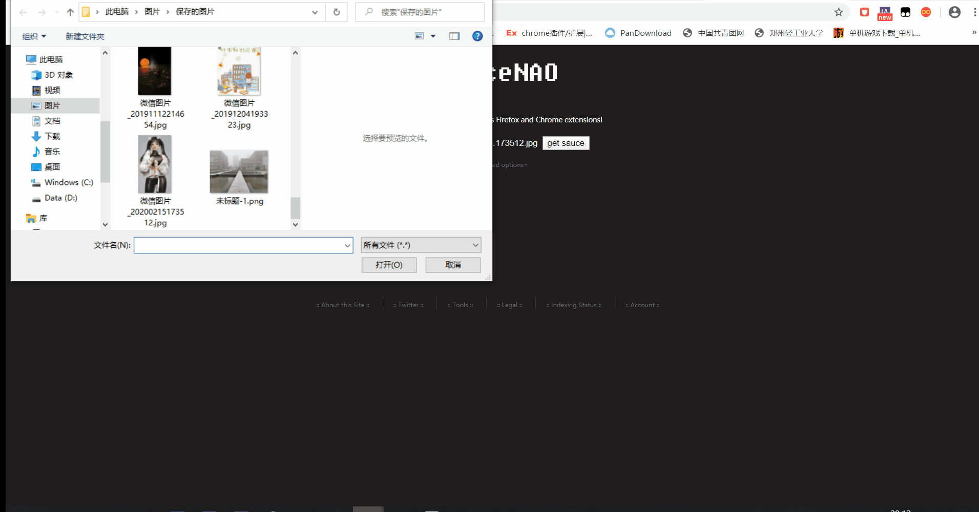Open the 单机游戏下载 bookmark
The height and width of the screenshot is (512, 979).
pos(877,33)
